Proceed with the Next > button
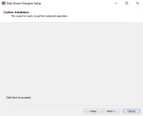143x116 pixels. coord(111,111)
